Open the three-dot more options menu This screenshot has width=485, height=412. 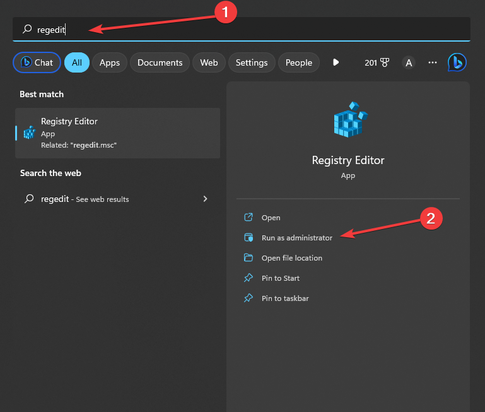pos(433,62)
